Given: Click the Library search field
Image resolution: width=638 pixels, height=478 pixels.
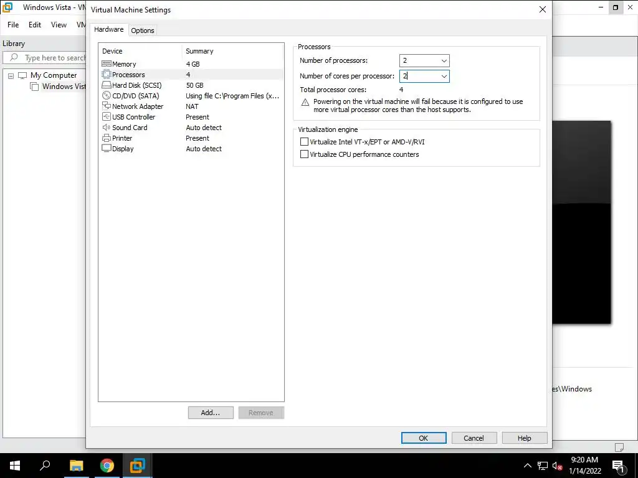Looking at the screenshot, I should 45,58.
